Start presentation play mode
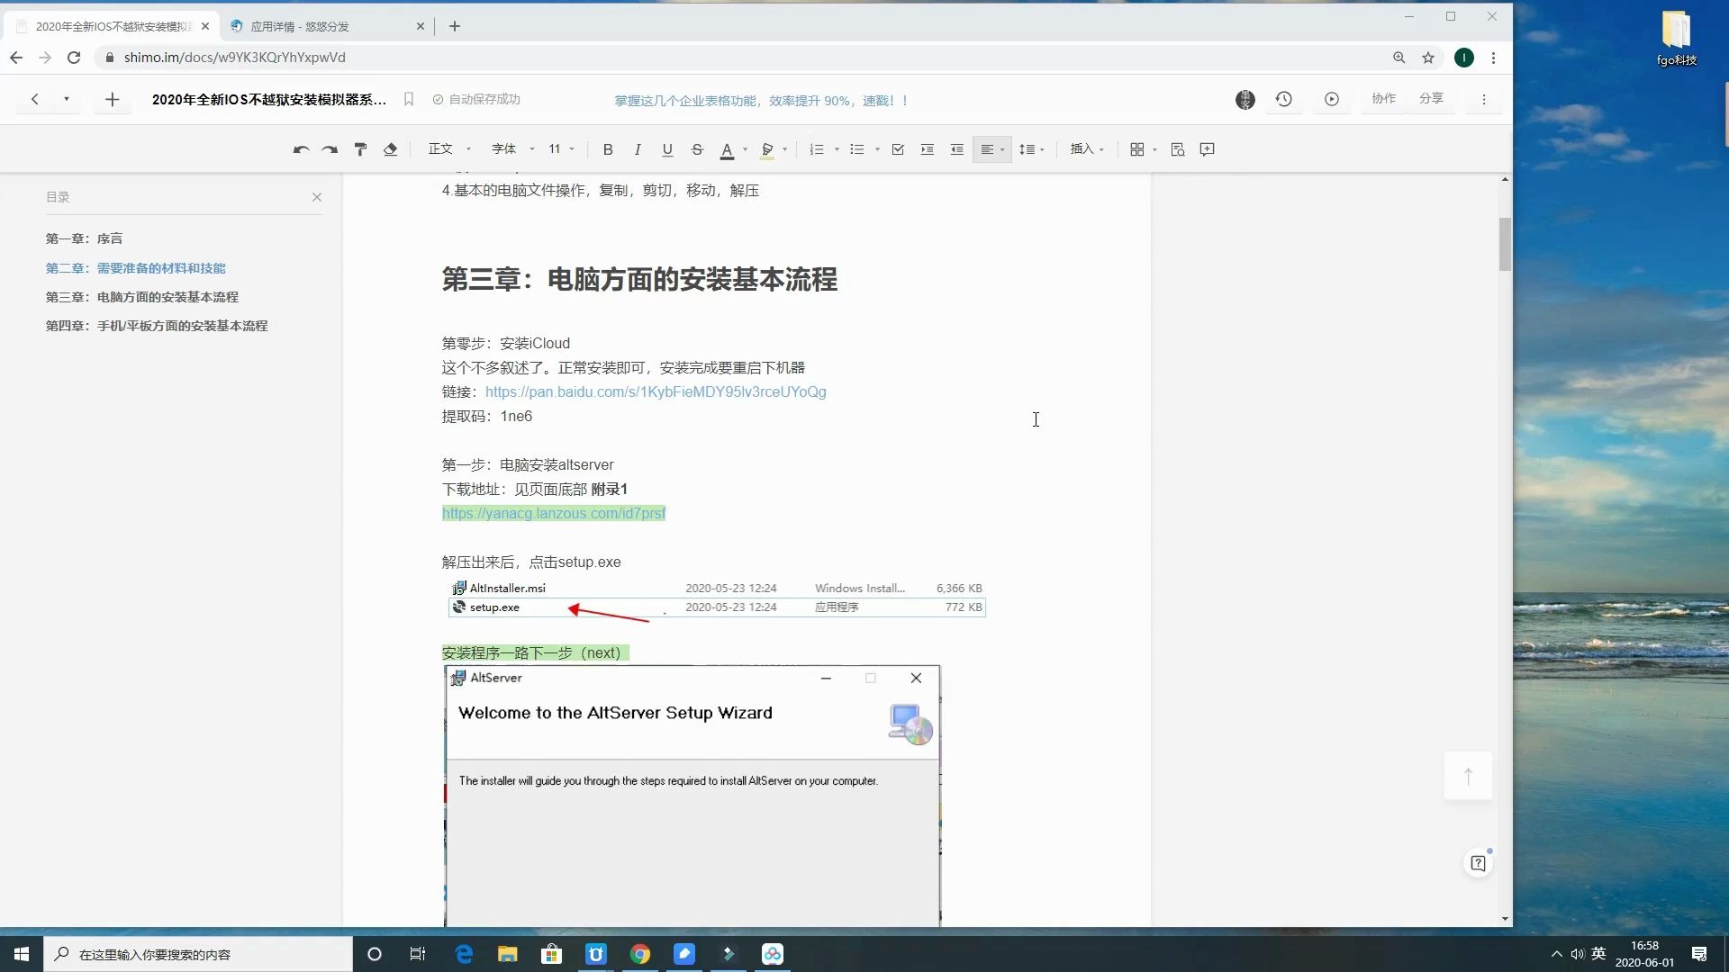The width and height of the screenshot is (1729, 972). click(x=1332, y=99)
